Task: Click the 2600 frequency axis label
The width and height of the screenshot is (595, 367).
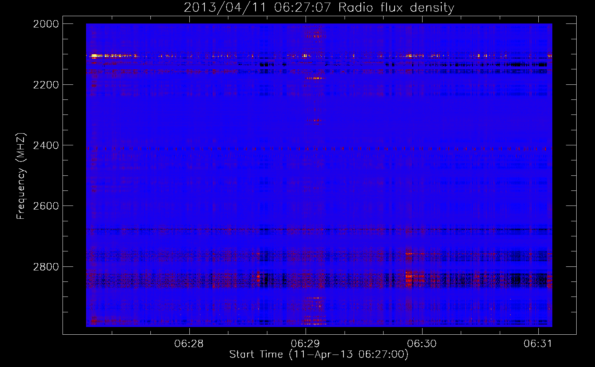Action: 46,206
